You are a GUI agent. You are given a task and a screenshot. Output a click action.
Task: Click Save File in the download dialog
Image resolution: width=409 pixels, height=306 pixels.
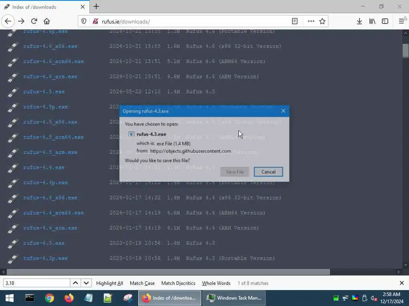pyautogui.click(x=235, y=172)
